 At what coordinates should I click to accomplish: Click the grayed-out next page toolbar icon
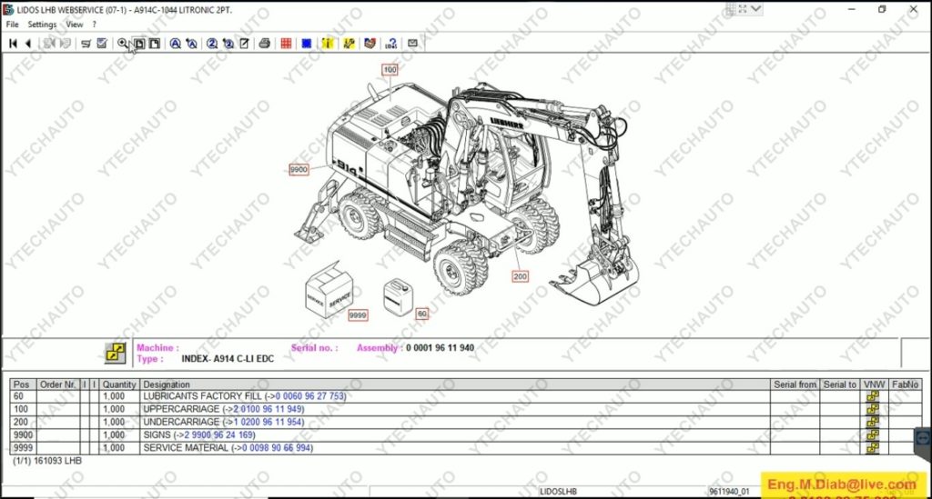(49, 44)
